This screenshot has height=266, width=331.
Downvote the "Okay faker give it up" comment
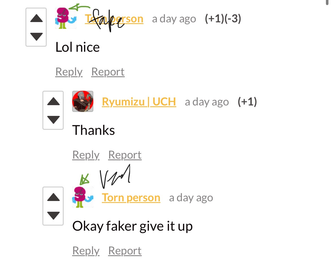[53, 215]
